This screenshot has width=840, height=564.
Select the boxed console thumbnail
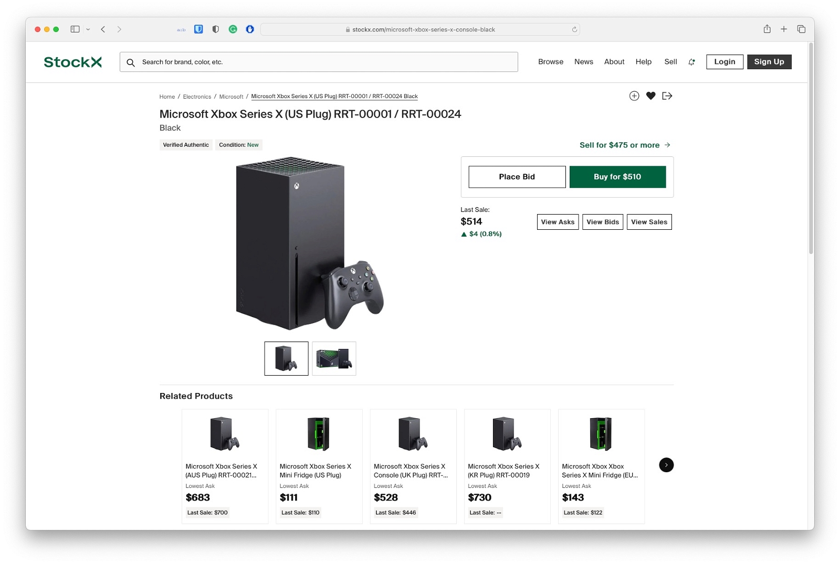click(334, 358)
